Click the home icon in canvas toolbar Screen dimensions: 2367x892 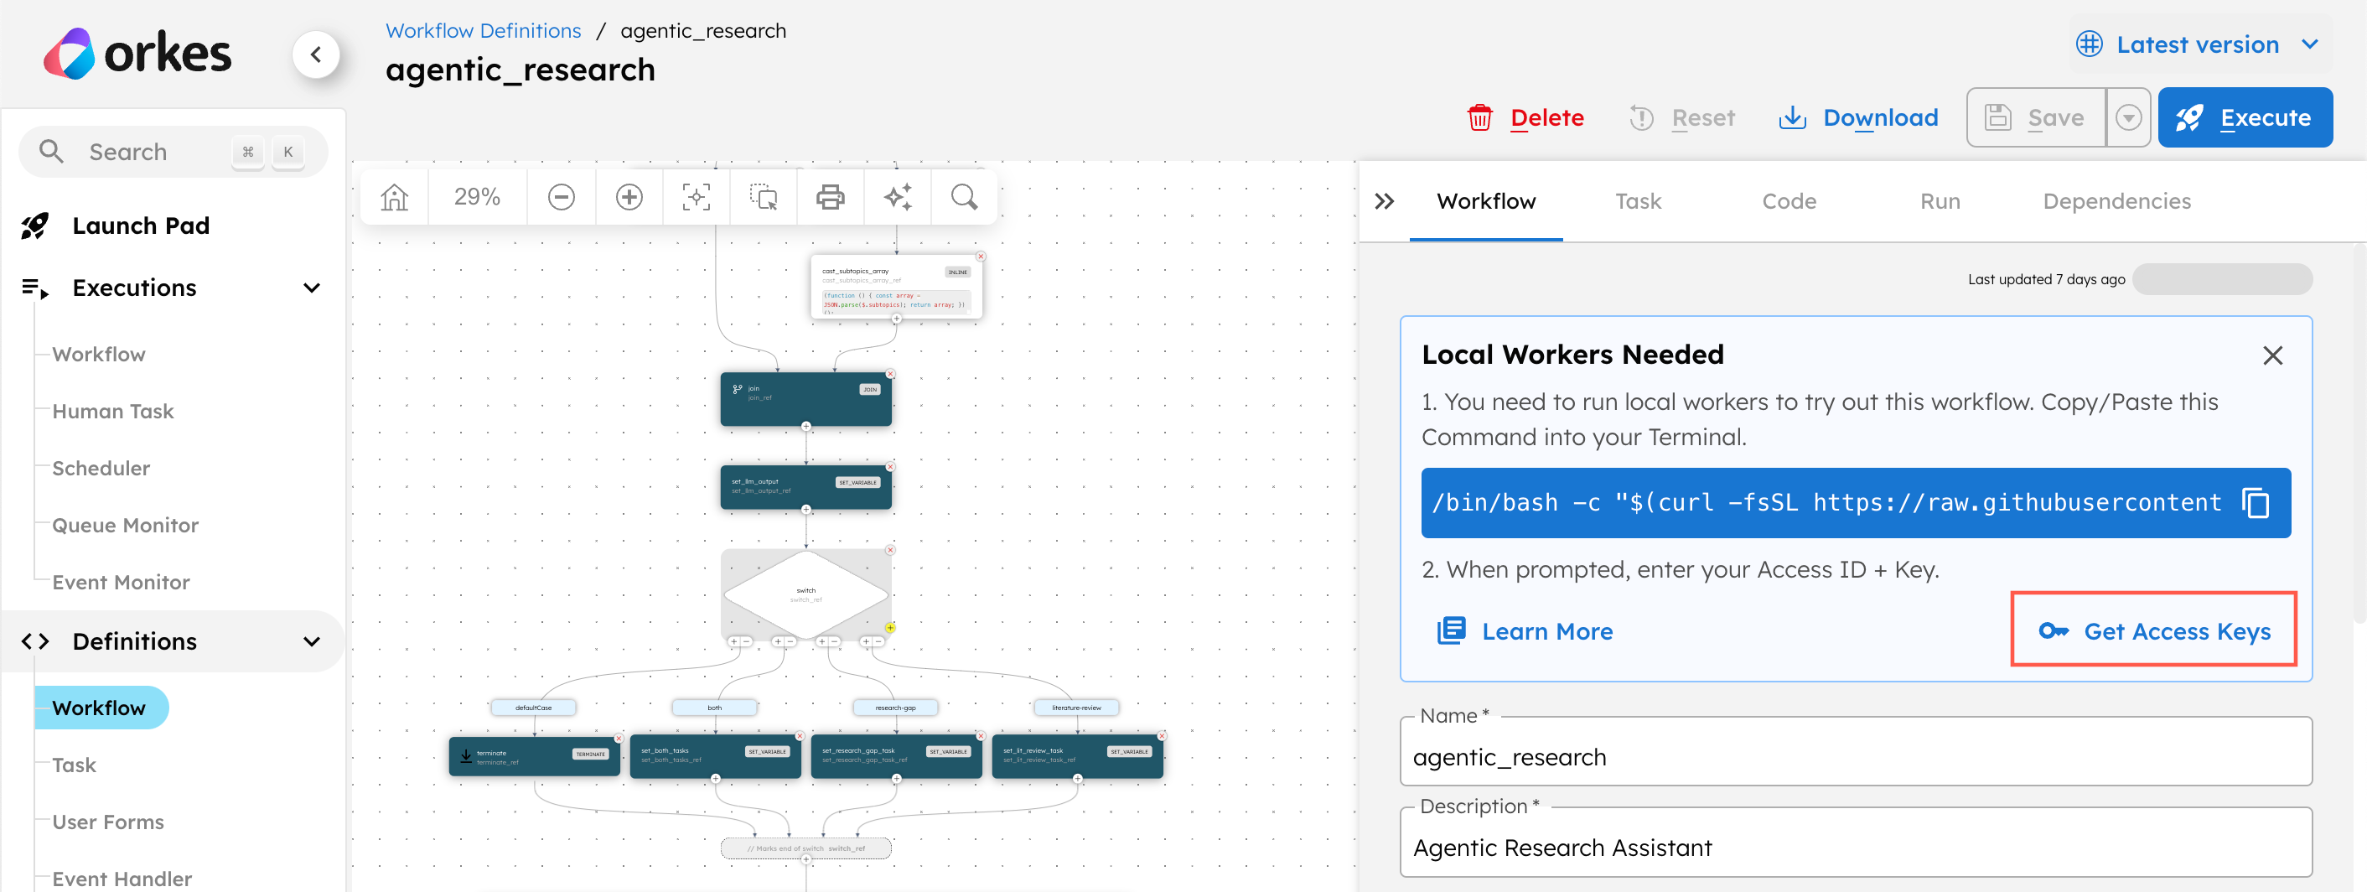click(x=394, y=196)
